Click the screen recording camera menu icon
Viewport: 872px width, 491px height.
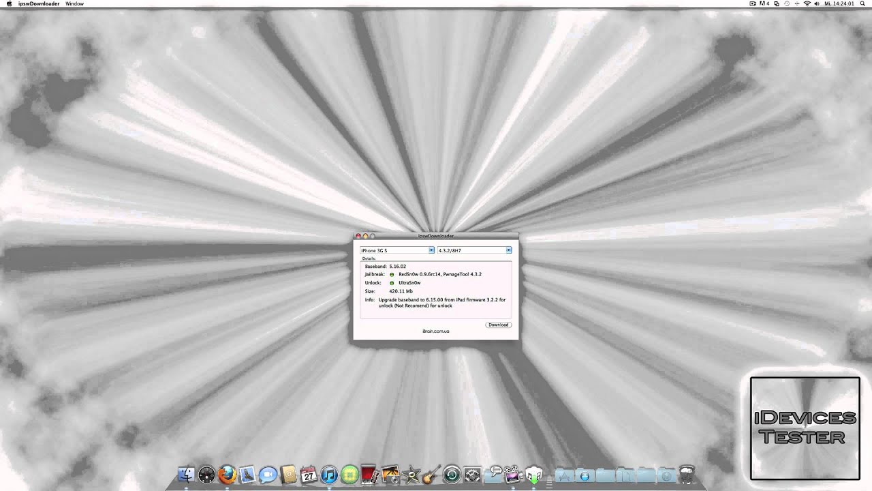click(x=753, y=3)
